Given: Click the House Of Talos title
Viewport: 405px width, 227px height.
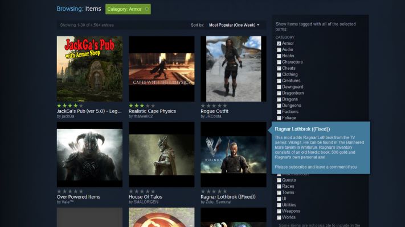Looking at the screenshot, I should (145, 197).
